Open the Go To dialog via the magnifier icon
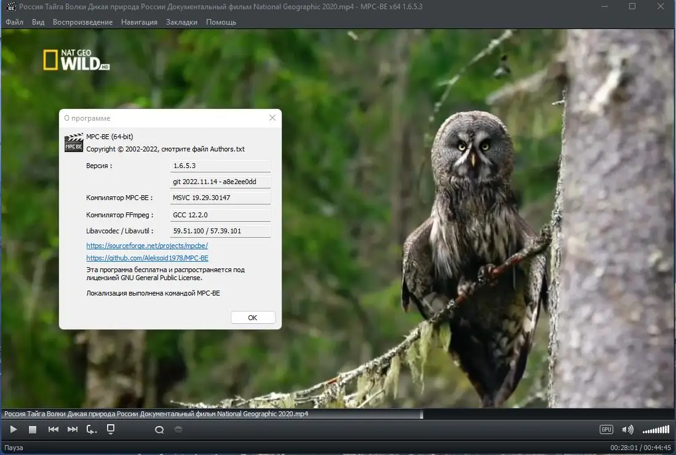Image resolution: width=676 pixels, height=455 pixels. [159, 429]
